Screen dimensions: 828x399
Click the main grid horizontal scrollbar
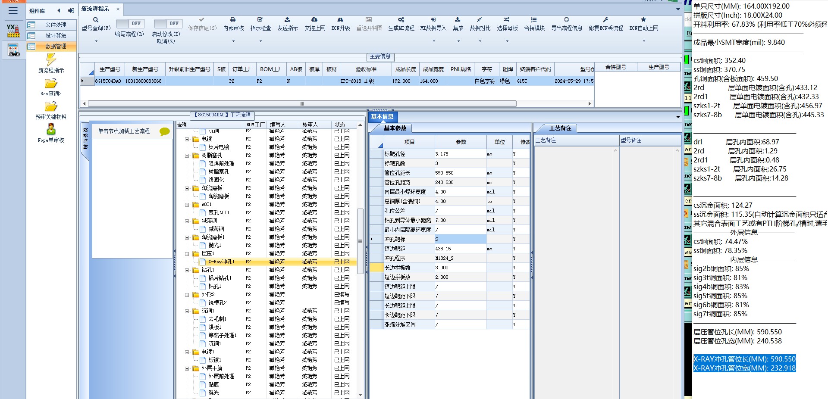[302, 103]
